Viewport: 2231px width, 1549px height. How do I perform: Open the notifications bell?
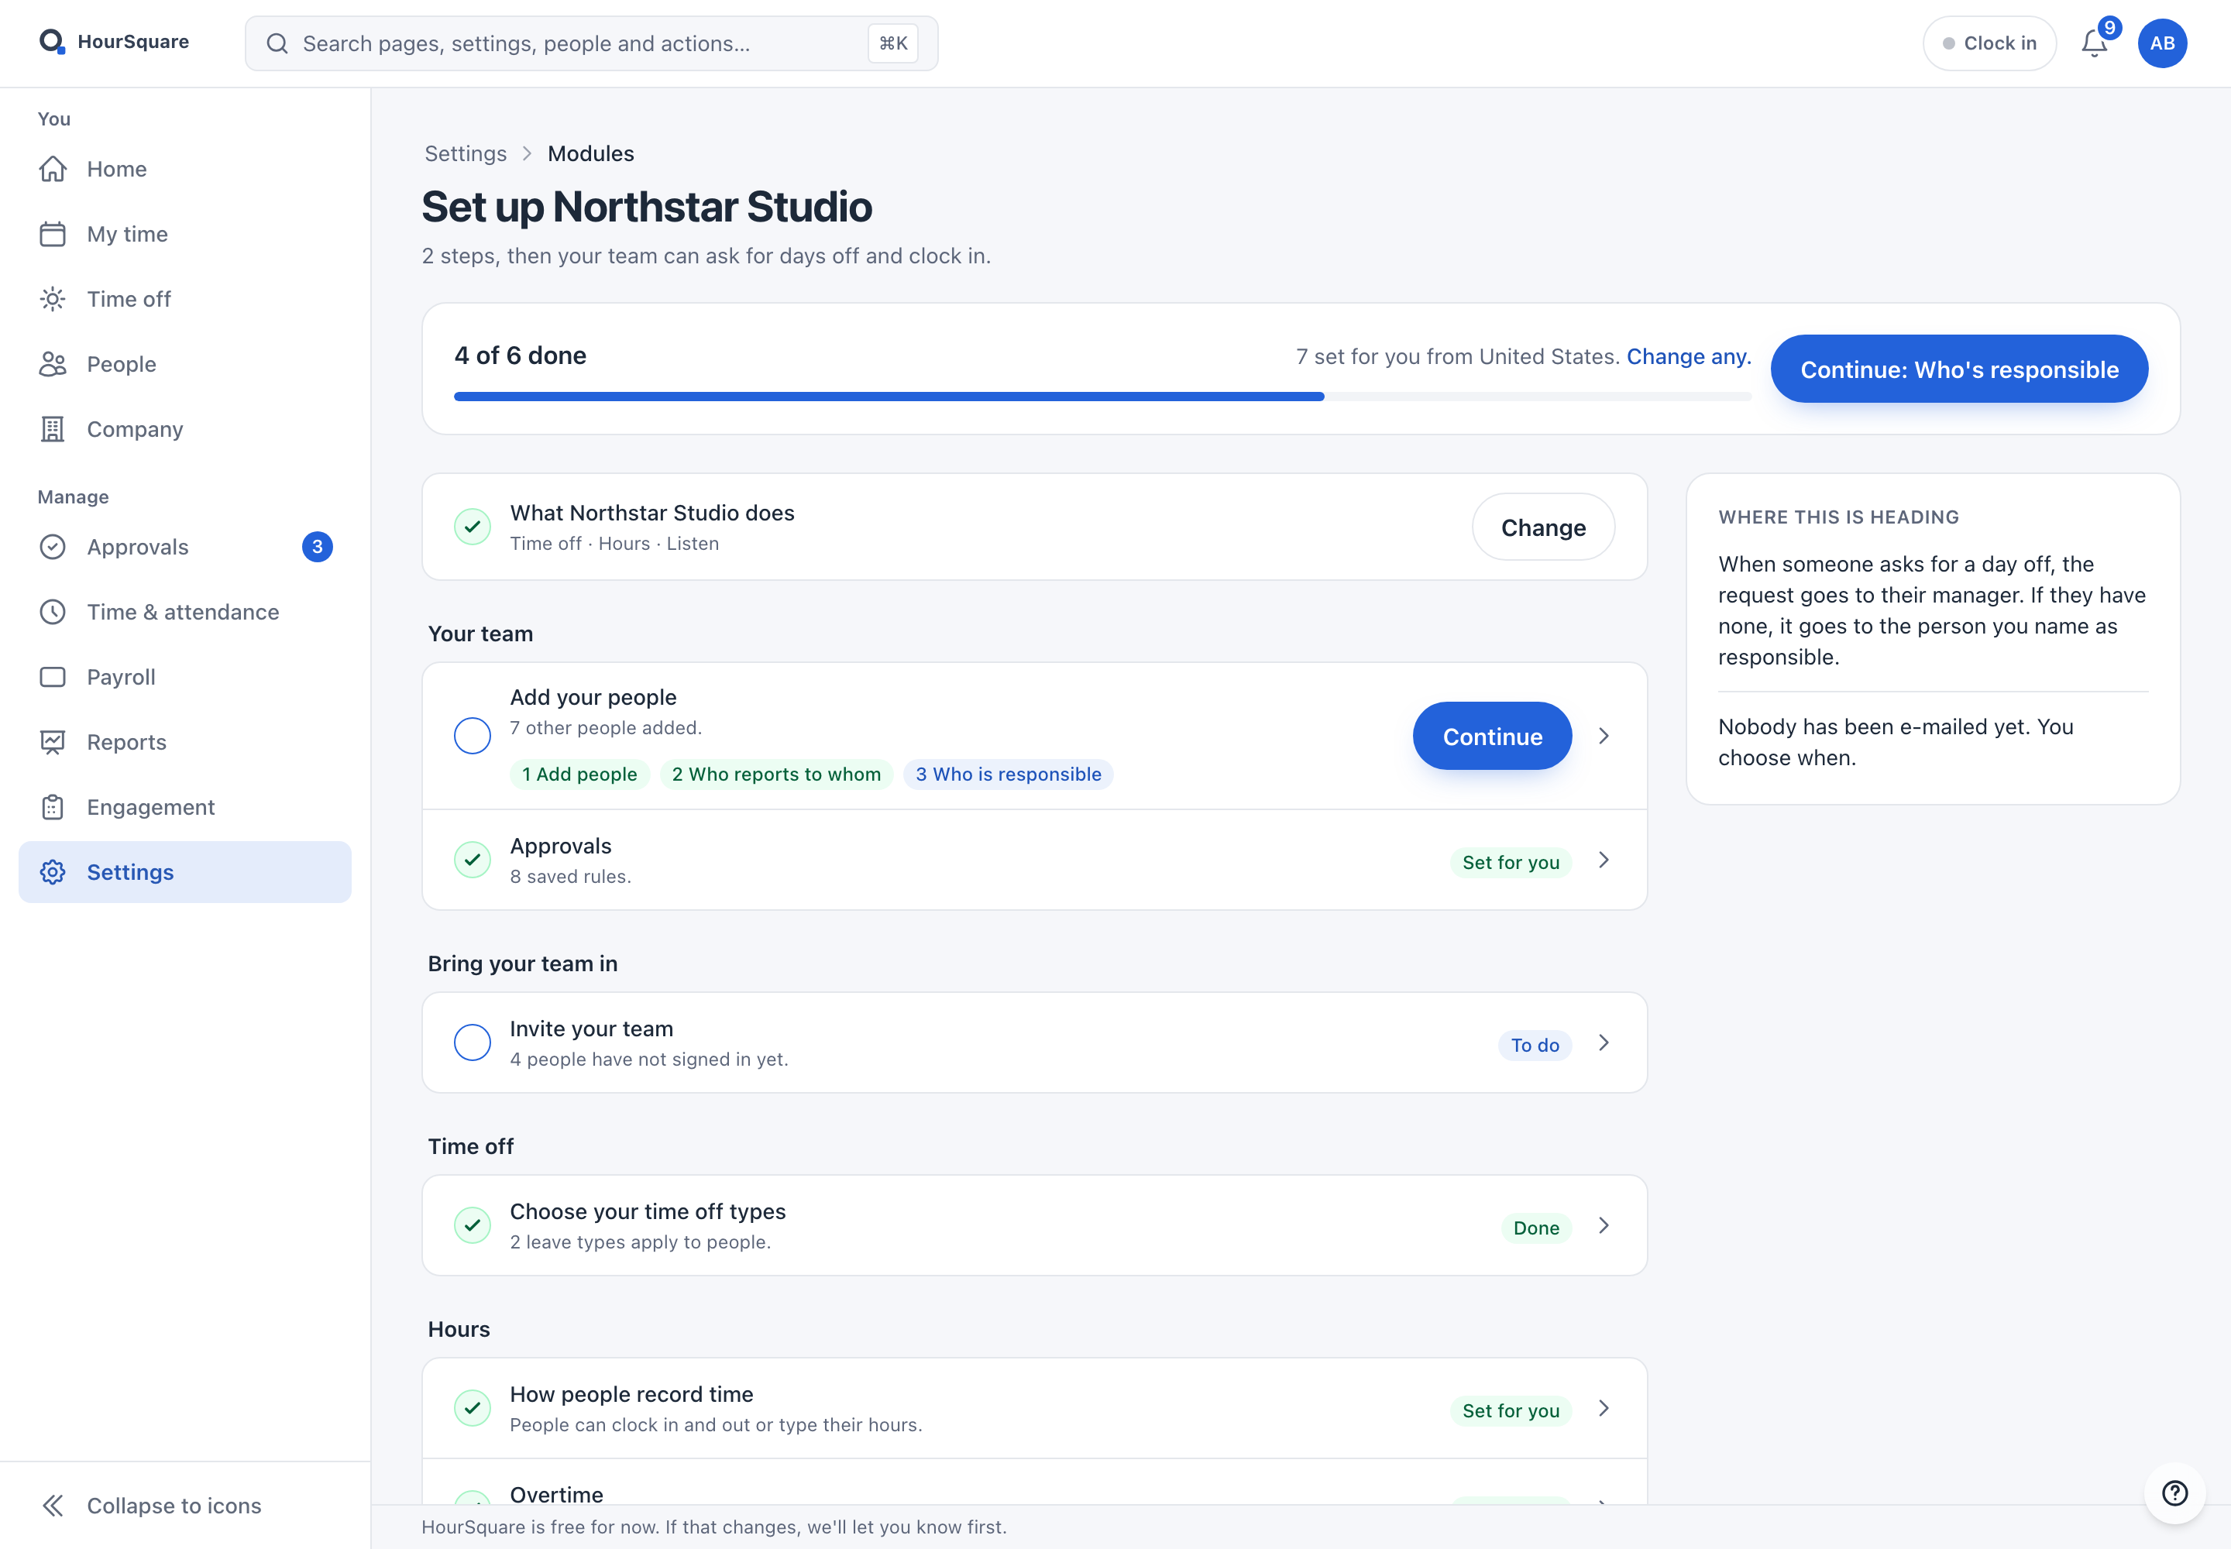(x=2094, y=43)
